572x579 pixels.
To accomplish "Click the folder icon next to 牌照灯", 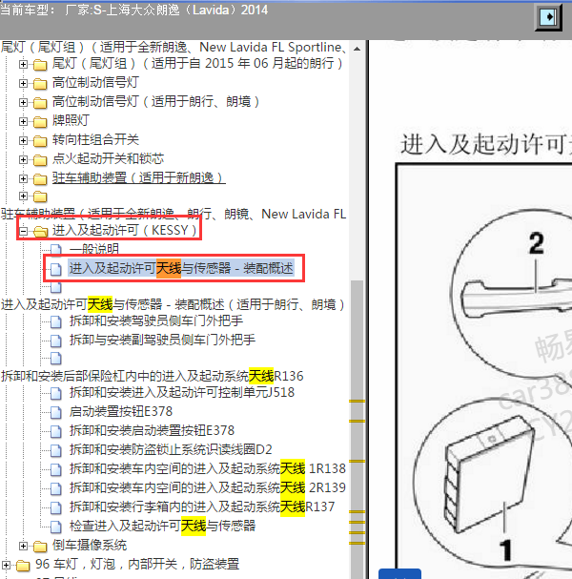I will tap(40, 121).
